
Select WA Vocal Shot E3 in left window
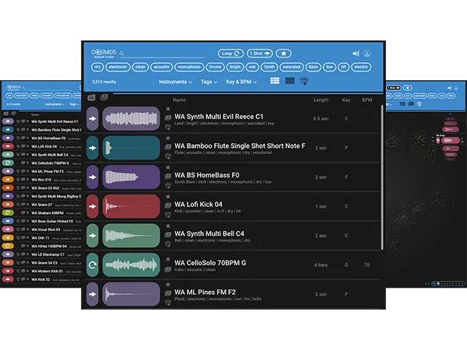click(46, 229)
